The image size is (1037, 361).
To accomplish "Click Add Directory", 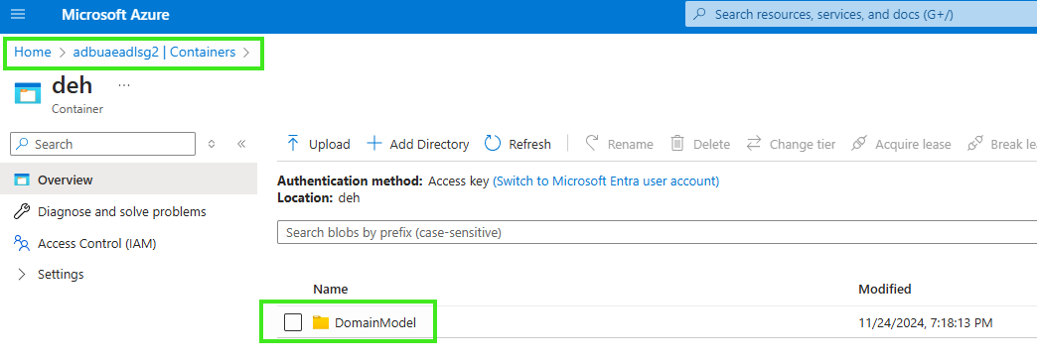I will coord(418,144).
